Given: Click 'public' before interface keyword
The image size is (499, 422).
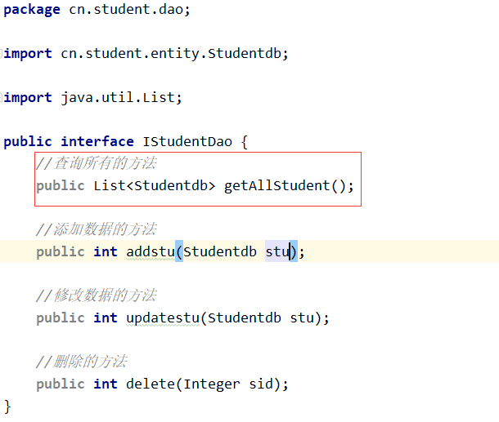Looking at the screenshot, I should point(28,142).
